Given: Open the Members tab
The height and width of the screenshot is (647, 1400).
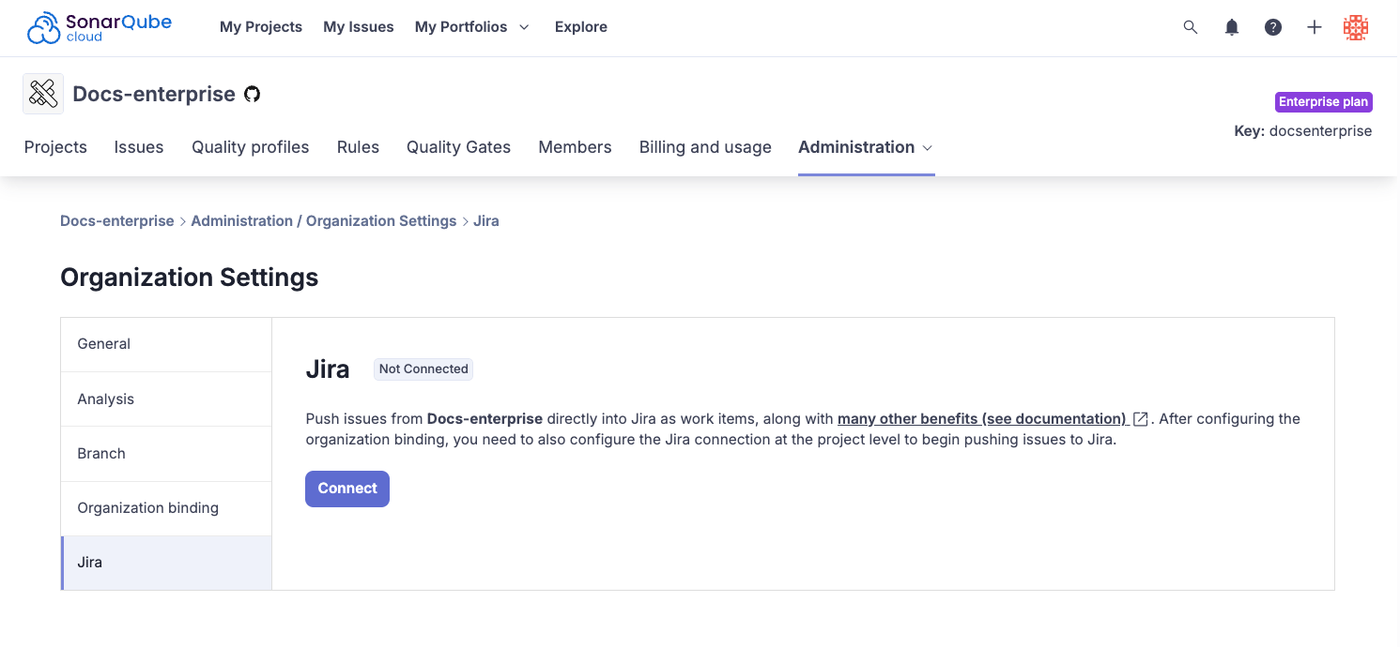Looking at the screenshot, I should (x=575, y=147).
